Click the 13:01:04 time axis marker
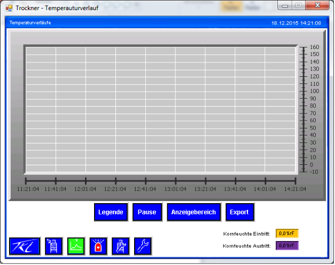This screenshot has width=335, height=265. click(175, 189)
